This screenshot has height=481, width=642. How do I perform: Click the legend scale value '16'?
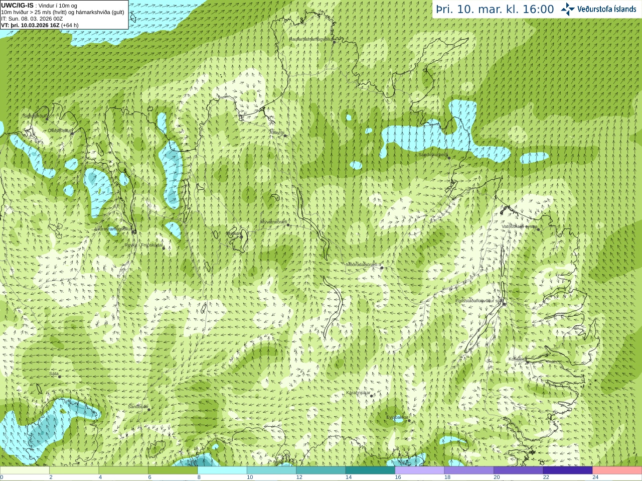point(398,477)
